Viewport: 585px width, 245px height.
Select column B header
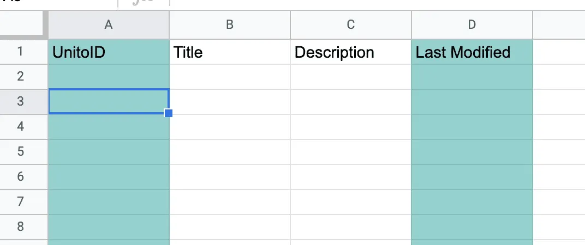point(230,24)
